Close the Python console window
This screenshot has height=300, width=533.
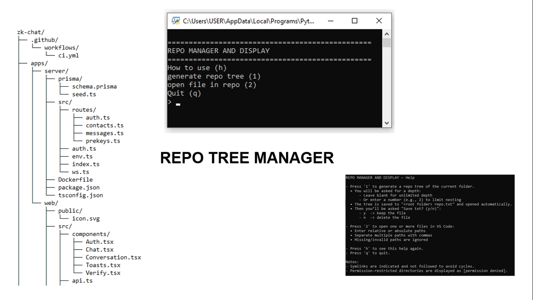pos(379,21)
